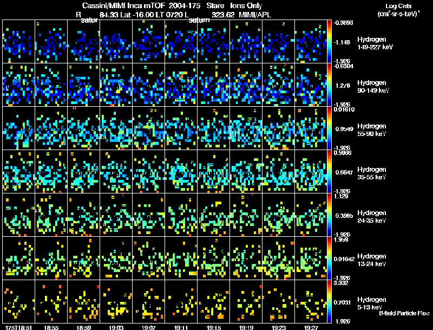Select the 3.332 color scale value
Viewport: 433px width, 330px height.
tap(341, 283)
